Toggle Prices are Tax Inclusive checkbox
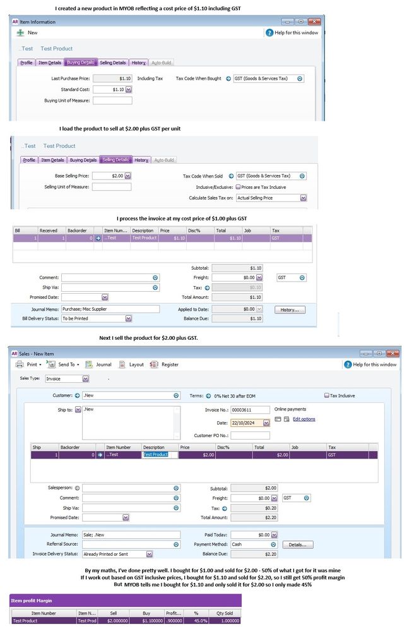Screen dimensions: 407x631 click(x=238, y=187)
